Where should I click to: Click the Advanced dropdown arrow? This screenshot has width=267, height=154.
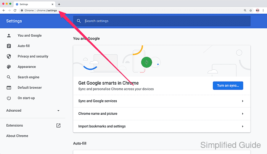pyautogui.click(x=58, y=111)
